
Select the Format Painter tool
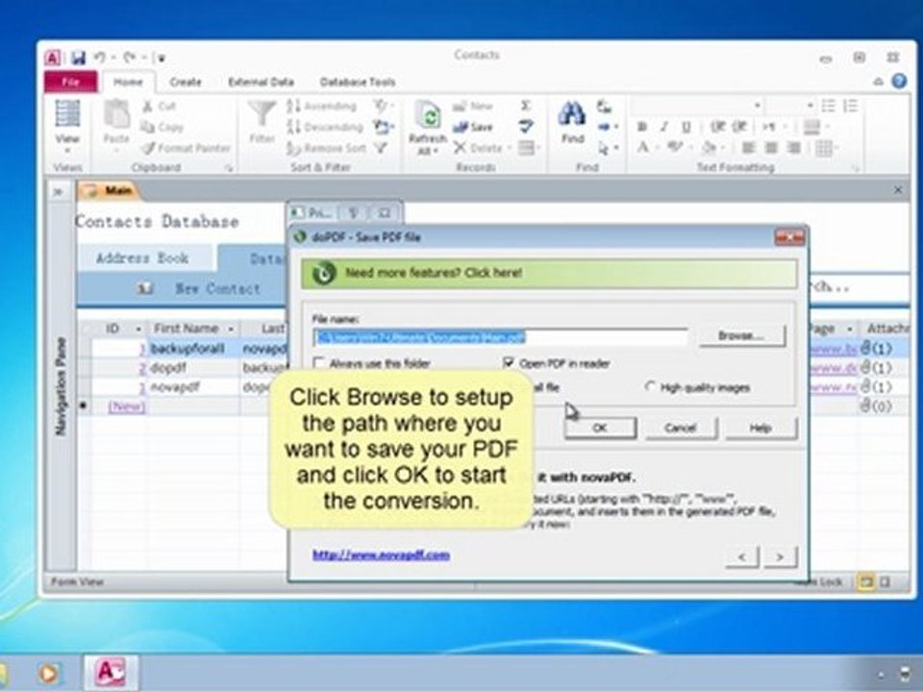tap(186, 148)
